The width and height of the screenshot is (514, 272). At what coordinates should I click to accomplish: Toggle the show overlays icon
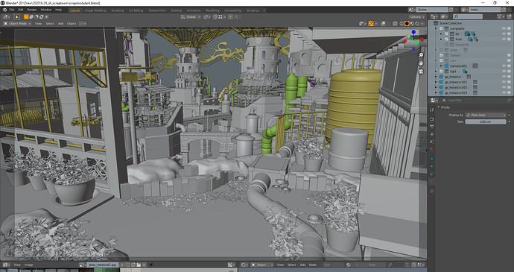point(382,23)
